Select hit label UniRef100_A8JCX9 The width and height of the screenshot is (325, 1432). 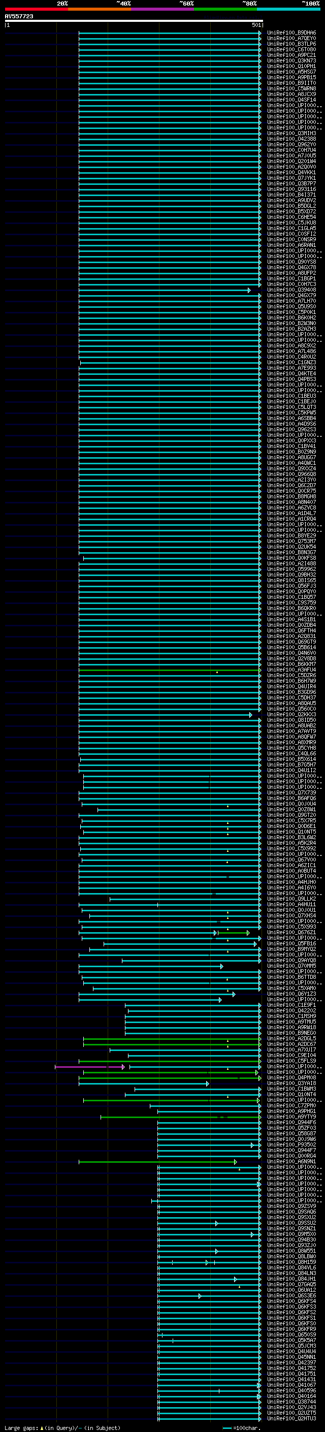point(291,94)
